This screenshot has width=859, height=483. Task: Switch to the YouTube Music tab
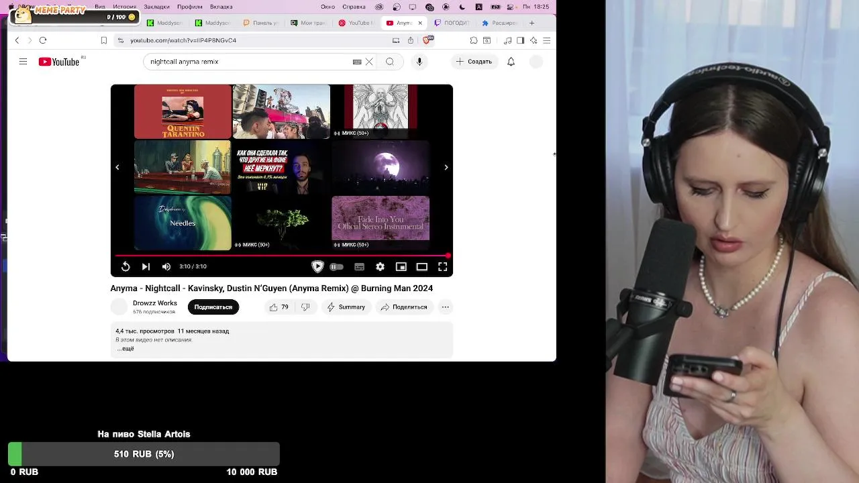click(x=356, y=23)
